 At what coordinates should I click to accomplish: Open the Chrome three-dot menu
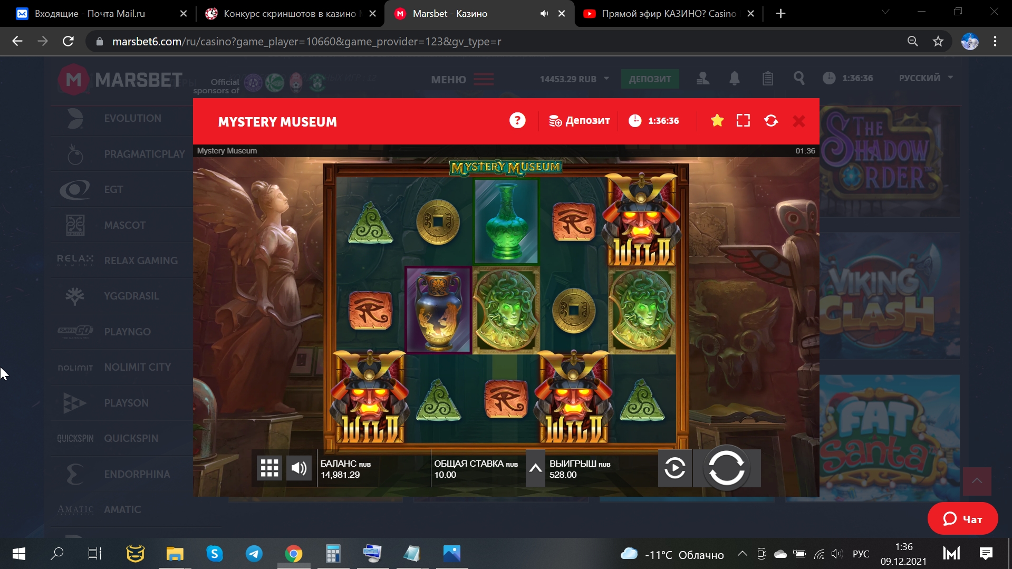(995, 41)
